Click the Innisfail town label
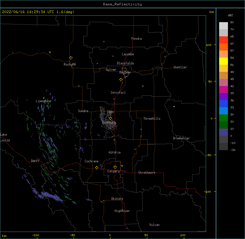 click(x=118, y=93)
